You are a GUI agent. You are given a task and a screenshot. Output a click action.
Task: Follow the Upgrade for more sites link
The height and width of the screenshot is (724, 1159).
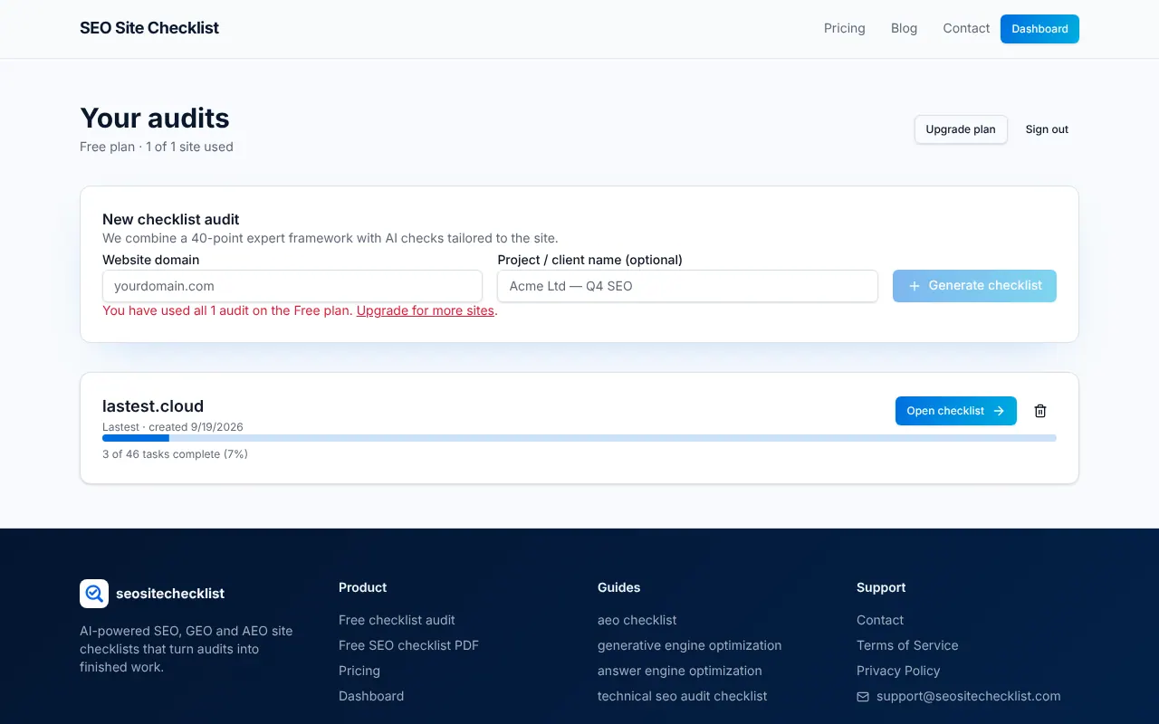click(x=426, y=310)
